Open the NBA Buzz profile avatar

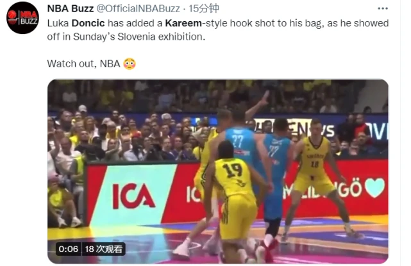pos(23,18)
